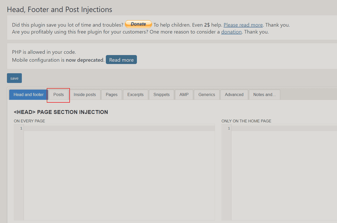Open the 'Notes and...' tab
The height and width of the screenshot is (223, 337).
pos(265,95)
